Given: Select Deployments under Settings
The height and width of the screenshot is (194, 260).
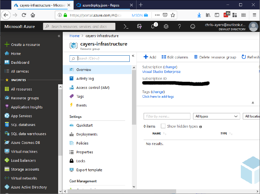Looking at the screenshot, I should [87, 134].
